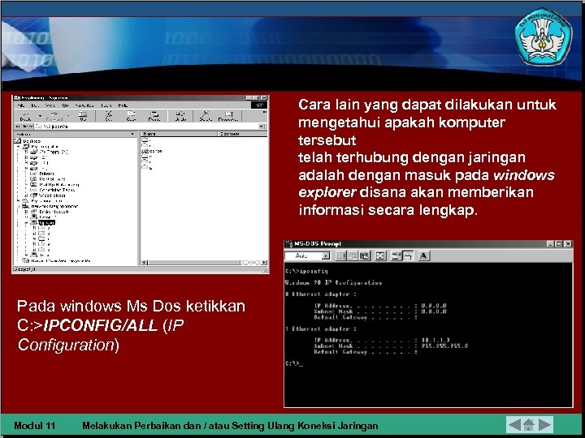Click the 'C:\>ipconfig' command line text

(x=306, y=271)
